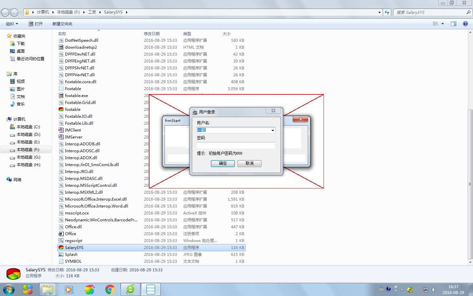
Task: Select the IMServer file
Action: click(74, 137)
